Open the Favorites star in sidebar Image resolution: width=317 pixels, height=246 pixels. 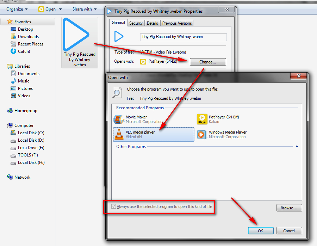click(10, 21)
